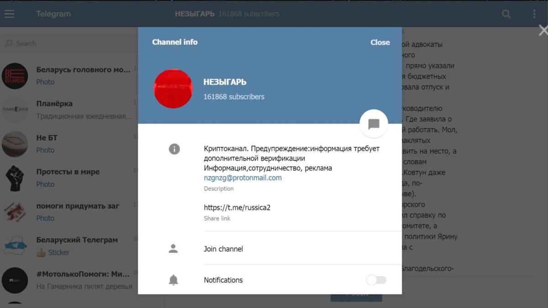
Task: Click the search magnifier icon in header
Action: click(x=506, y=14)
